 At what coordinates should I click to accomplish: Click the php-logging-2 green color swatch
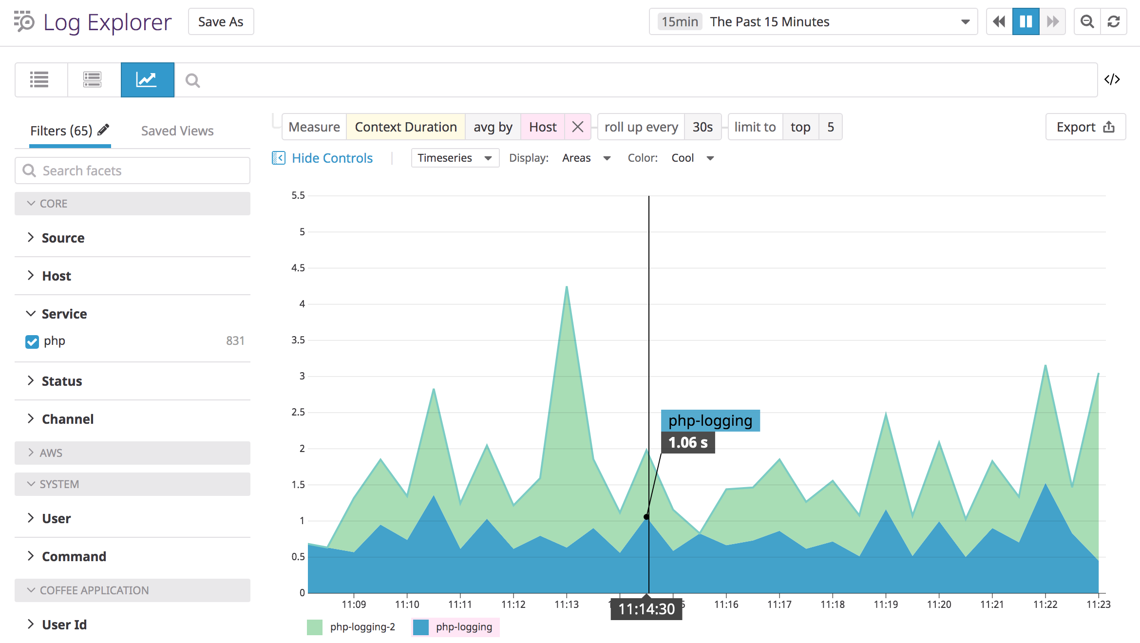coord(315,627)
